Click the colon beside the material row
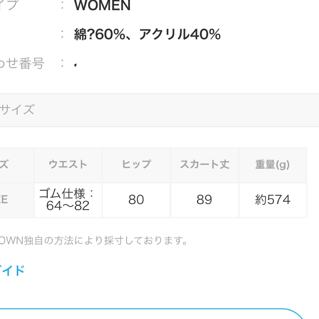Viewport: 319px width, 319px height. pos(62,34)
